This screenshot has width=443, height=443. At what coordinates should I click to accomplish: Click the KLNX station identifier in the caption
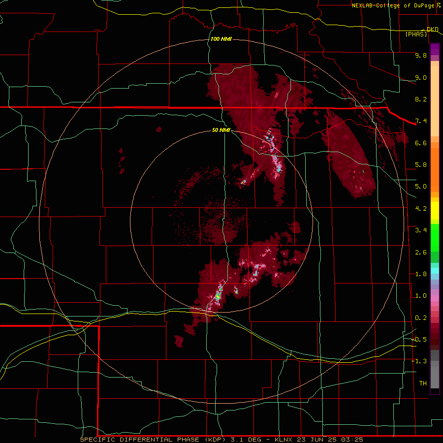click(284, 440)
